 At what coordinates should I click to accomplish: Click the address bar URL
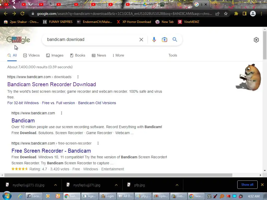(124, 14)
